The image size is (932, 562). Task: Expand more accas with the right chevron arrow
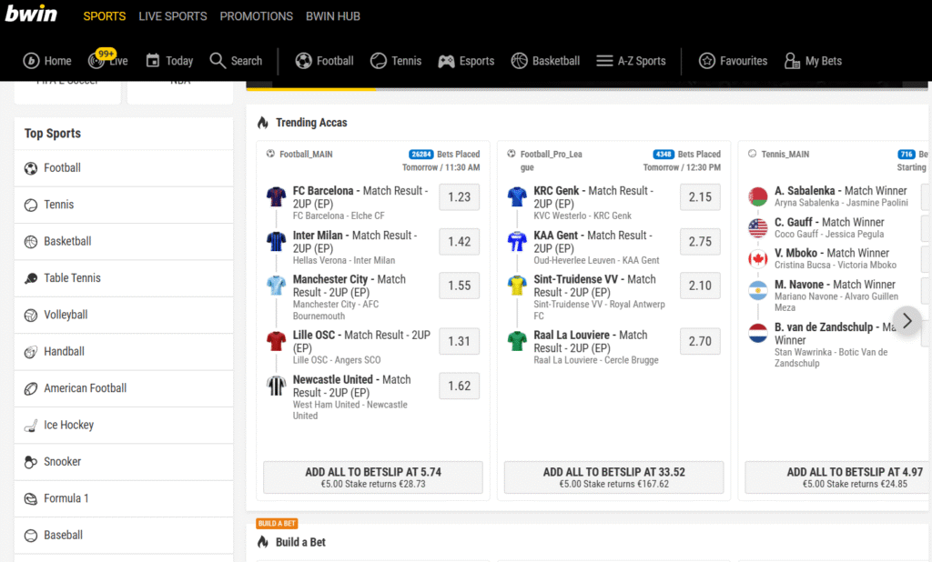coord(907,320)
